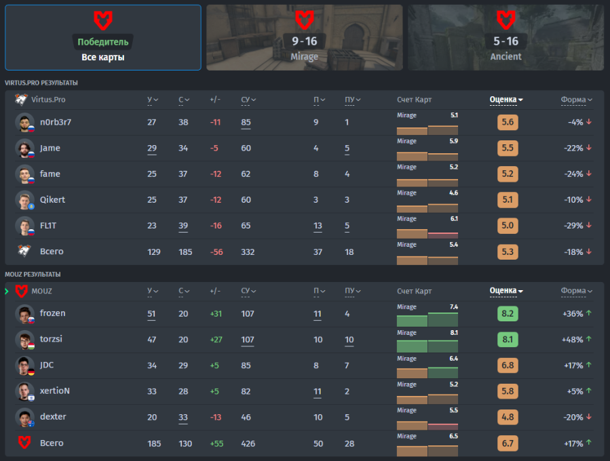Sort MOUZ table by СУ column
This screenshot has width=610, height=461.
point(248,291)
